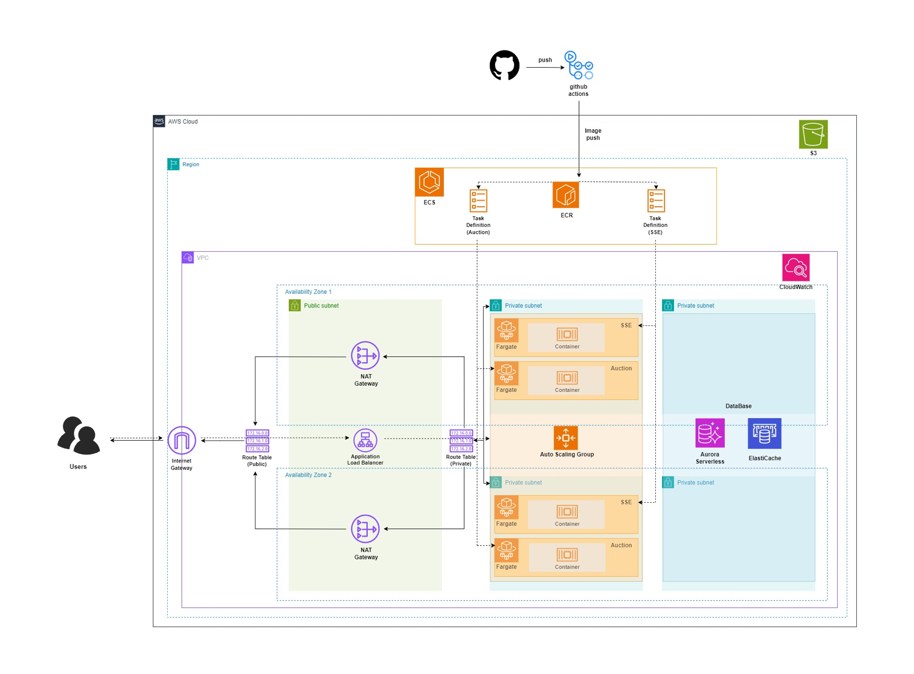Click the Availability Zone 1 NAT Gateway
This screenshot has width=914, height=674.
coord(365,355)
